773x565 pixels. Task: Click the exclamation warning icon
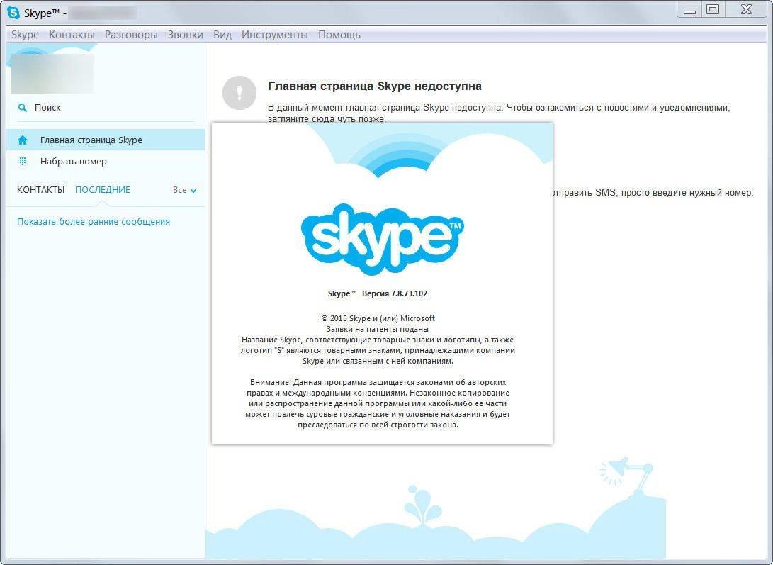pos(239,92)
